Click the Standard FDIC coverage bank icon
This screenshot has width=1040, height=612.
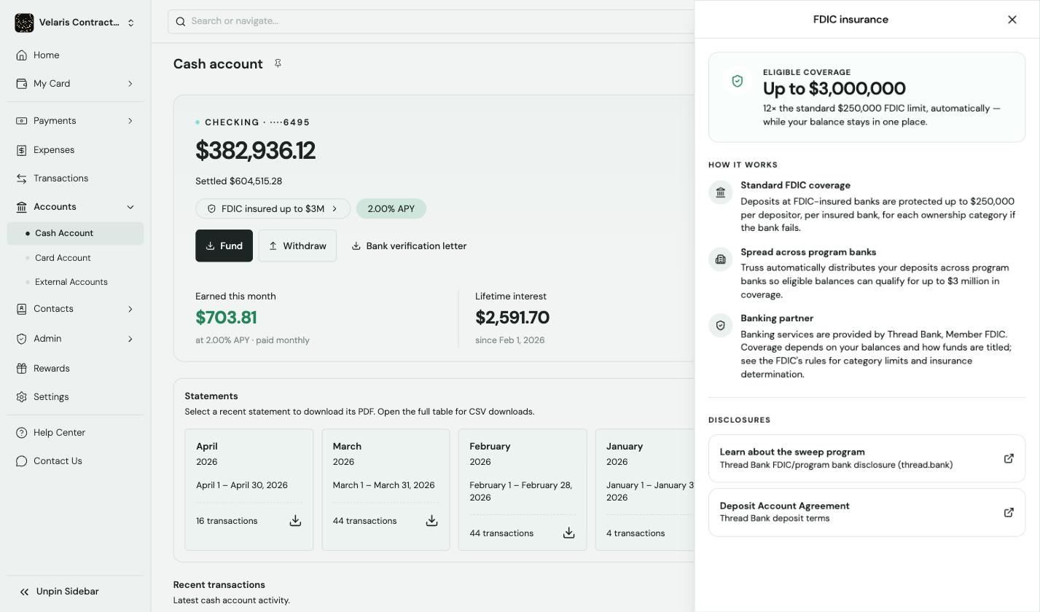[x=721, y=192]
